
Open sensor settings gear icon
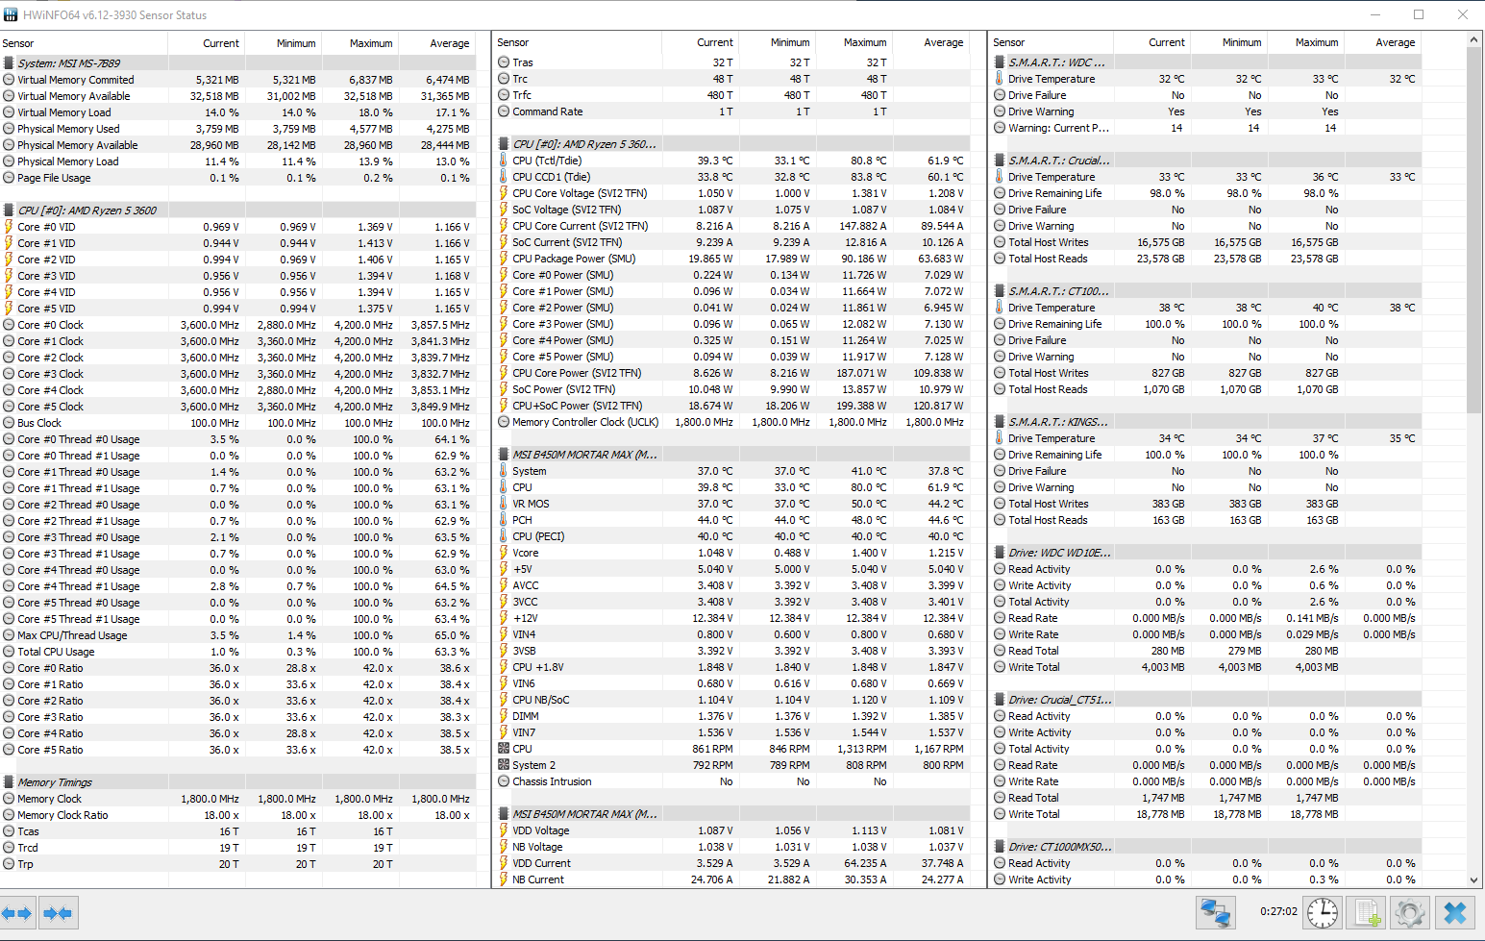click(1410, 912)
